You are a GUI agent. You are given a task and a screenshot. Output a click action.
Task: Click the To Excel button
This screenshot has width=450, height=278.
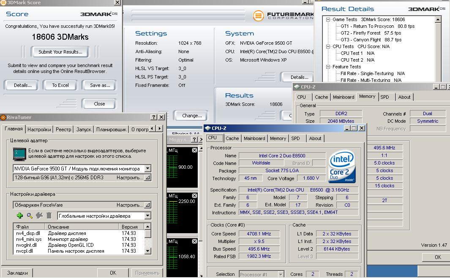pyautogui.click(x=60, y=85)
